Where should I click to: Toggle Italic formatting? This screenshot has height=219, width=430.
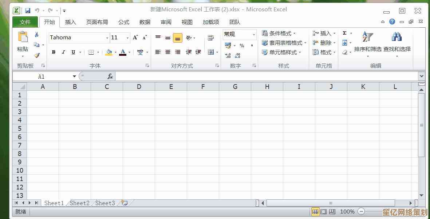tap(63, 52)
